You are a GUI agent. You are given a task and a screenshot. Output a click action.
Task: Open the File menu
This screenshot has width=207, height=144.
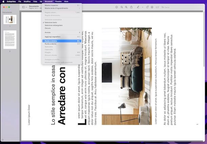tap(20, 2)
